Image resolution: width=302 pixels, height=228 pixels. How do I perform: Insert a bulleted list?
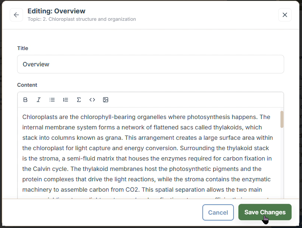pos(52,100)
